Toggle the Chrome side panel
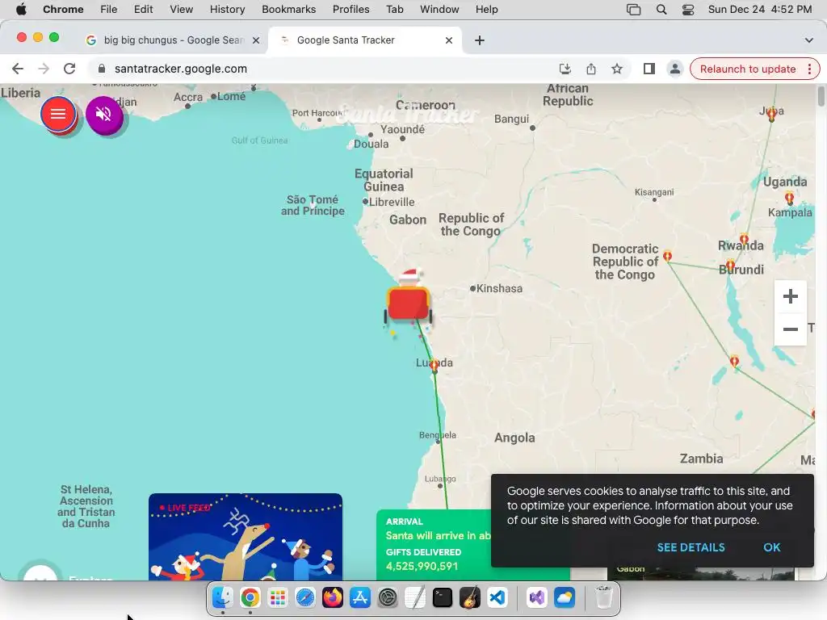This screenshot has width=827, height=620. 649,69
